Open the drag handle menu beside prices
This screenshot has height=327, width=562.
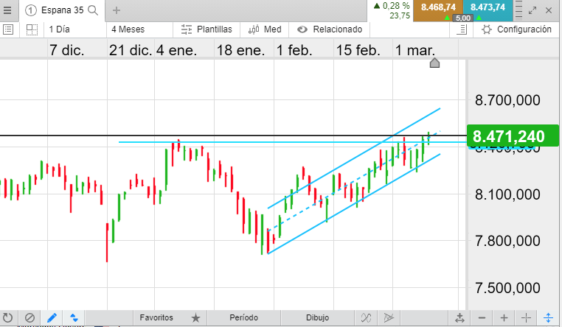[x=518, y=10]
